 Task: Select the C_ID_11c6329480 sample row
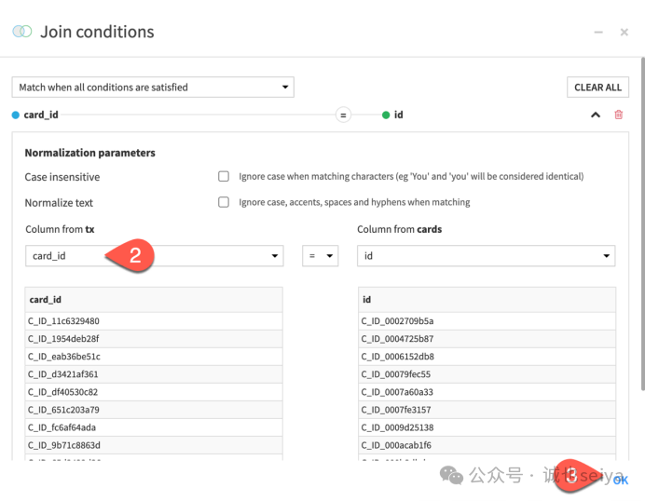tap(154, 321)
